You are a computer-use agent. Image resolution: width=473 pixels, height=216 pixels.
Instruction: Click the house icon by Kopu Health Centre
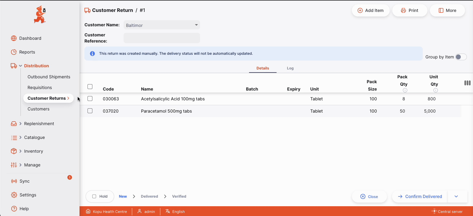point(88,211)
